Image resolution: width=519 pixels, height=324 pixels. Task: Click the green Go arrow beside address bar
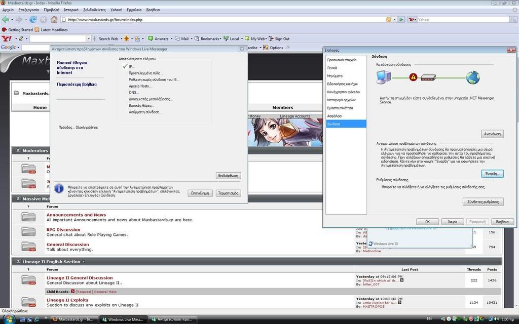coord(401,20)
